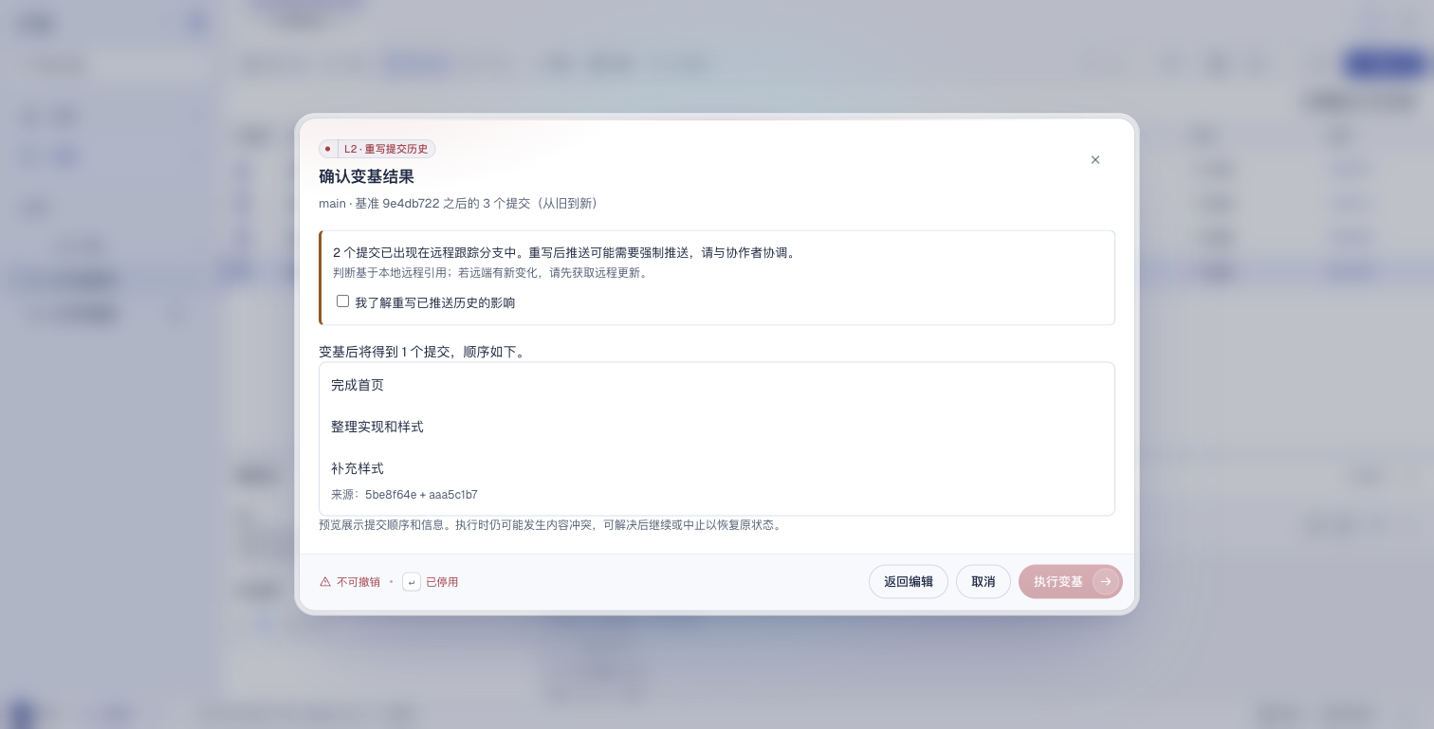Click the 返回编辑 button
The image size is (1434, 729).
pos(909,582)
